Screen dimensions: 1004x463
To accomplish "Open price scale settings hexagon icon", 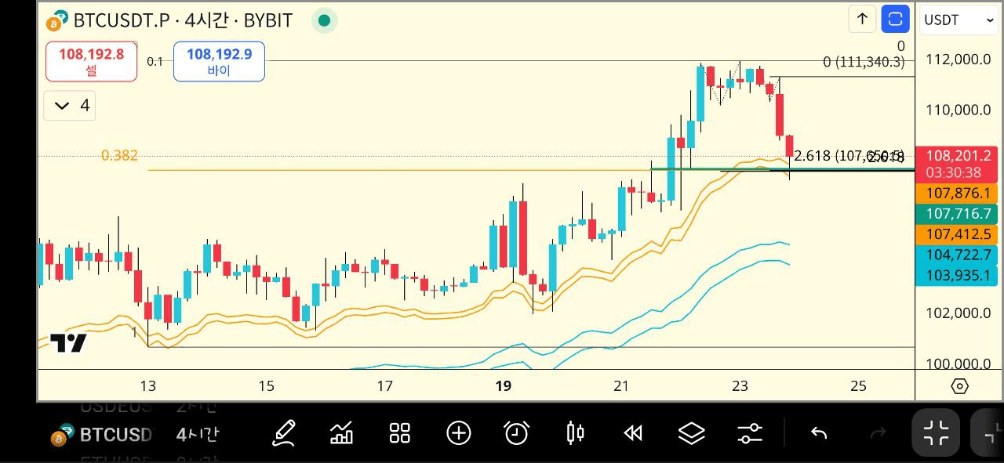I will click(x=959, y=386).
